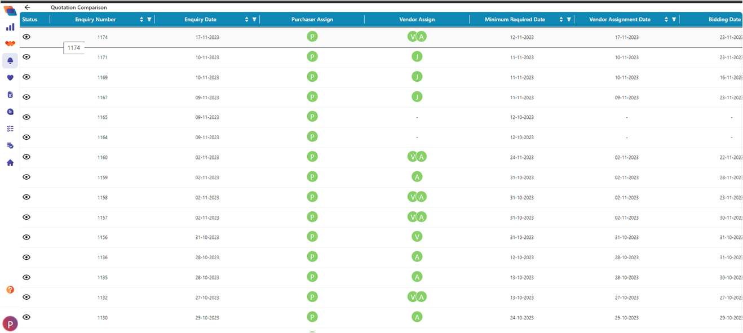Toggle the eye icon for enquiry 1174
This screenshot has width=743, height=333.
click(x=26, y=37)
